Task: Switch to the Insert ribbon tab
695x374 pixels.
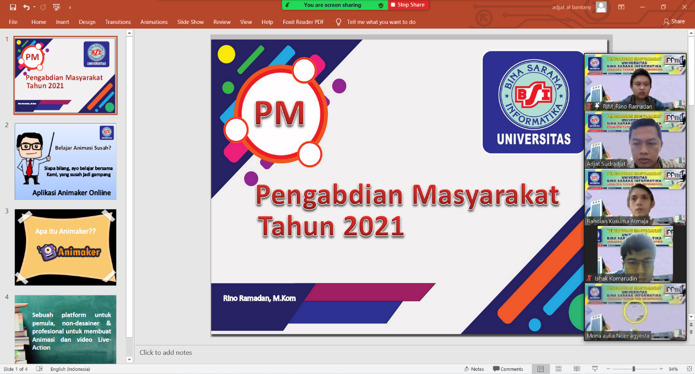Action: (x=62, y=22)
